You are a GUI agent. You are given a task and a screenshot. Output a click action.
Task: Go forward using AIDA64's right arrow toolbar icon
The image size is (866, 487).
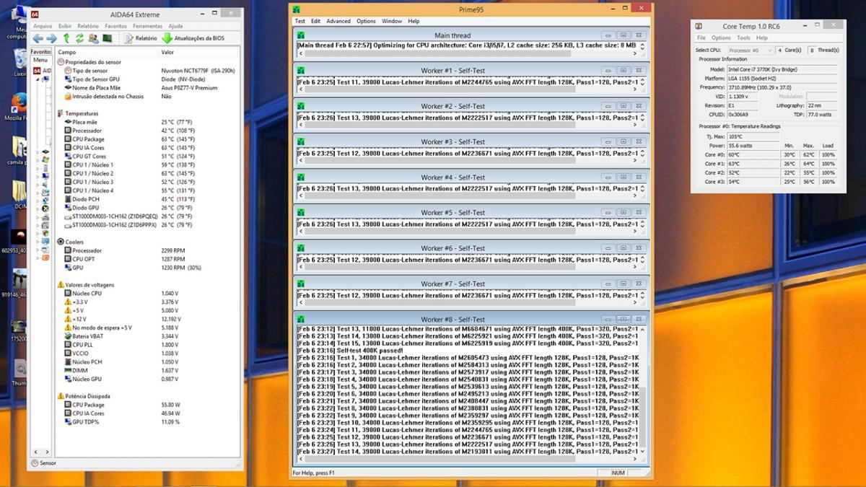pos(52,38)
